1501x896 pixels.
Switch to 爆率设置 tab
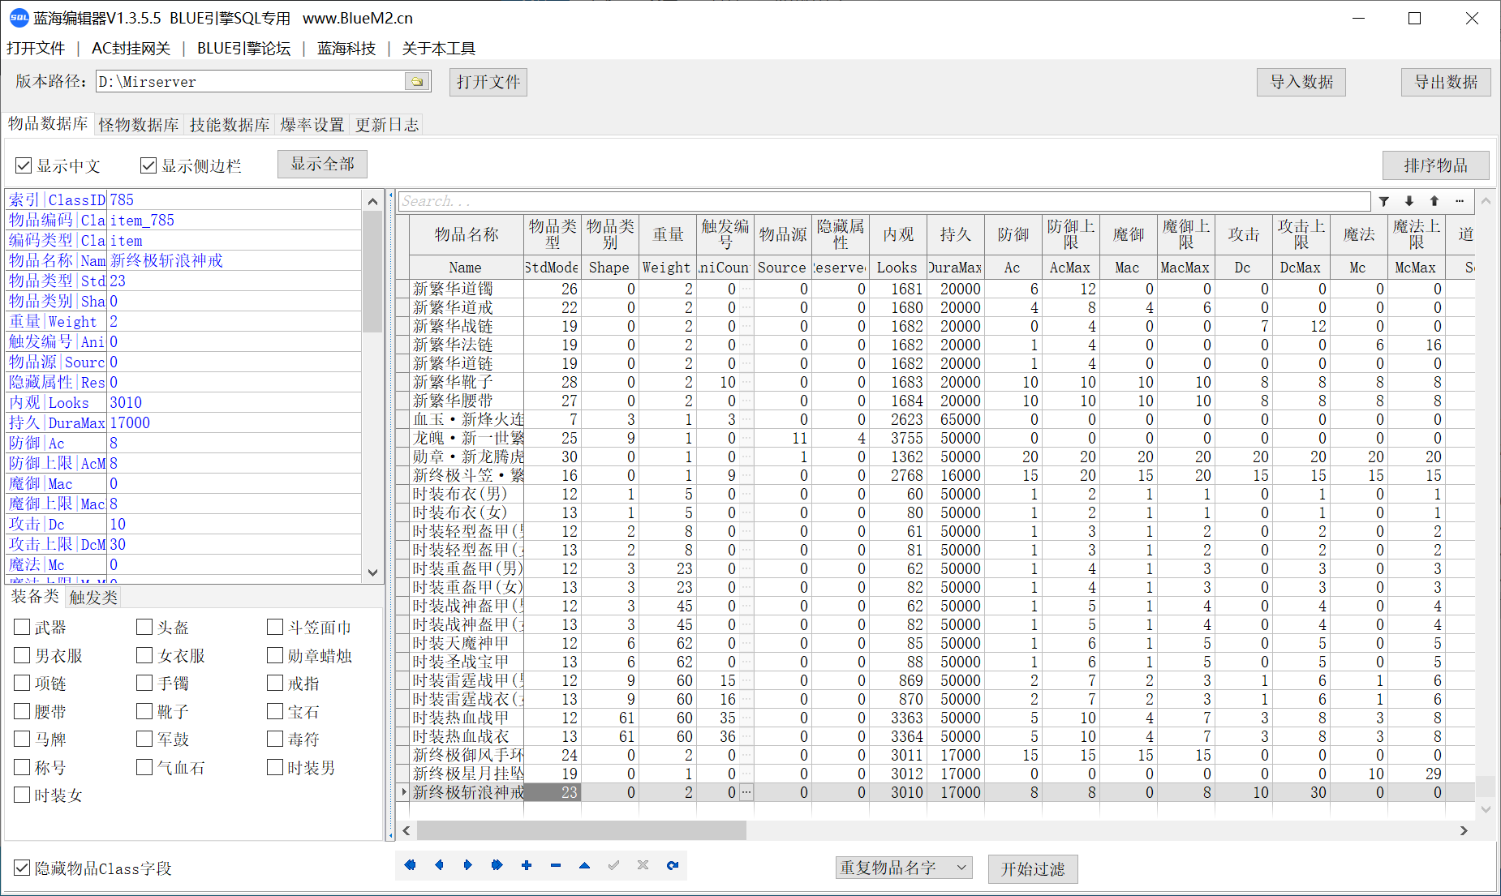pos(312,125)
